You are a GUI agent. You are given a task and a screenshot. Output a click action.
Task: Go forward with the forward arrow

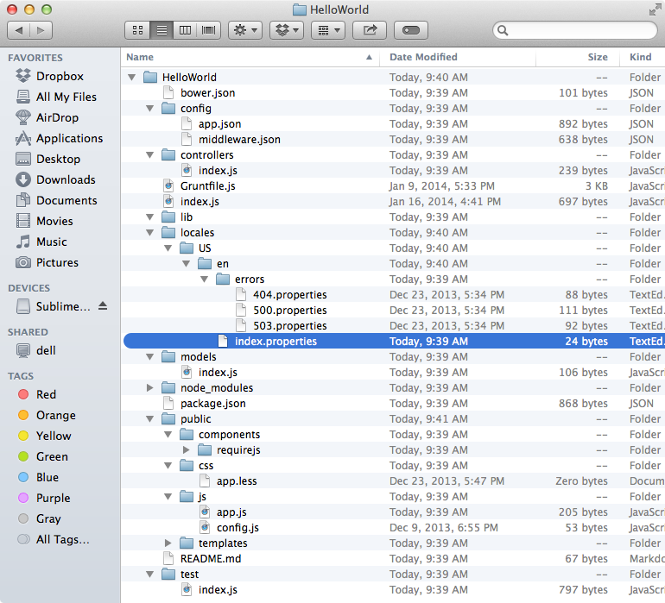pos(41,30)
